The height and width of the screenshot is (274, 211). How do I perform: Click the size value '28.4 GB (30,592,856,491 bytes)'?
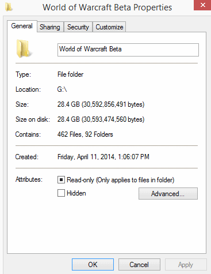[x=101, y=104]
